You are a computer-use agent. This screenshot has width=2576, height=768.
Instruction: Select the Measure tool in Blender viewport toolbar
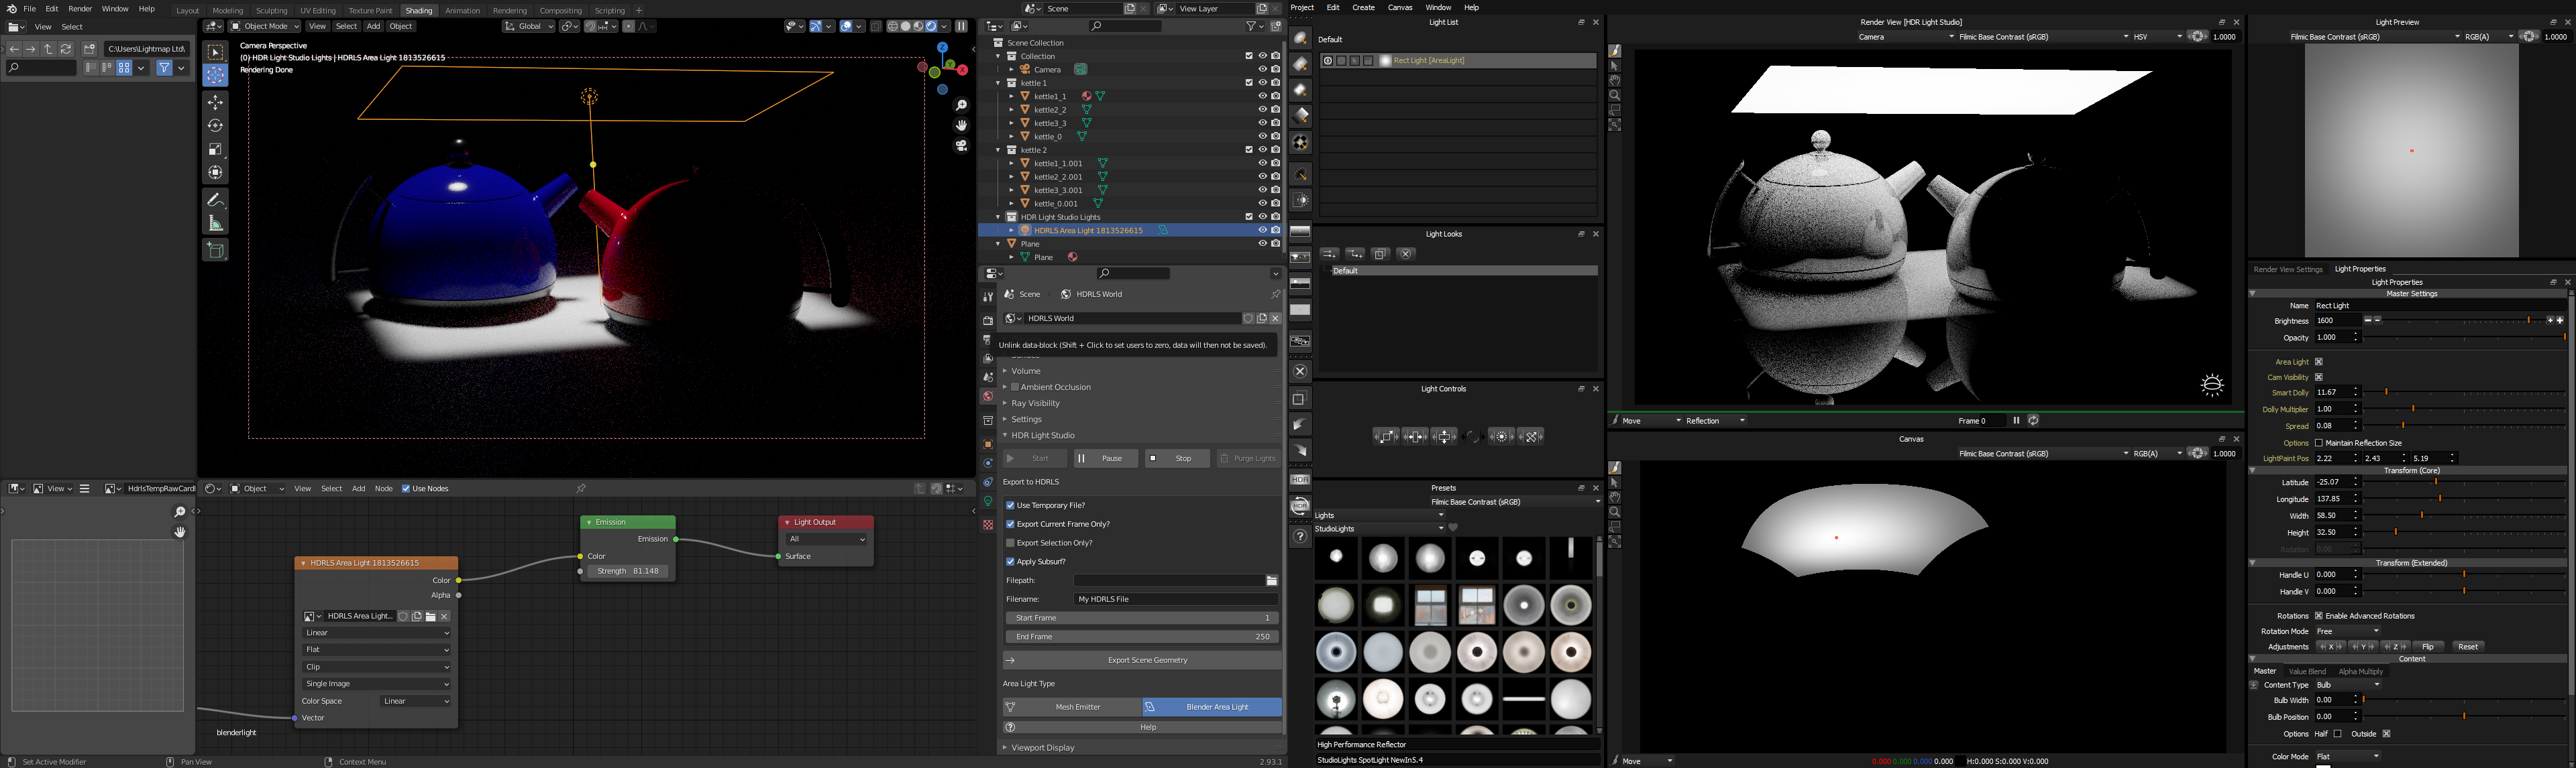click(x=215, y=222)
